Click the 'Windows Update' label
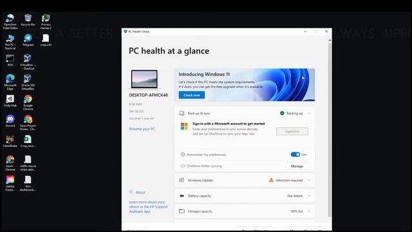 [200, 180]
